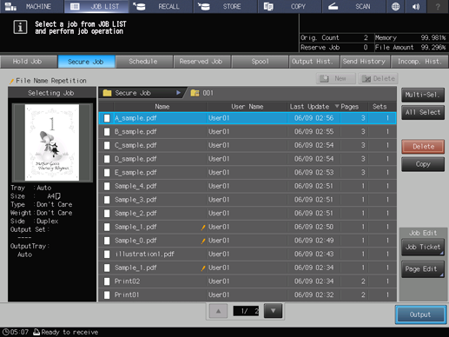Check the box for Print01
Image resolution: width=449 pixels, height=337 pixels.
point(107,295)
